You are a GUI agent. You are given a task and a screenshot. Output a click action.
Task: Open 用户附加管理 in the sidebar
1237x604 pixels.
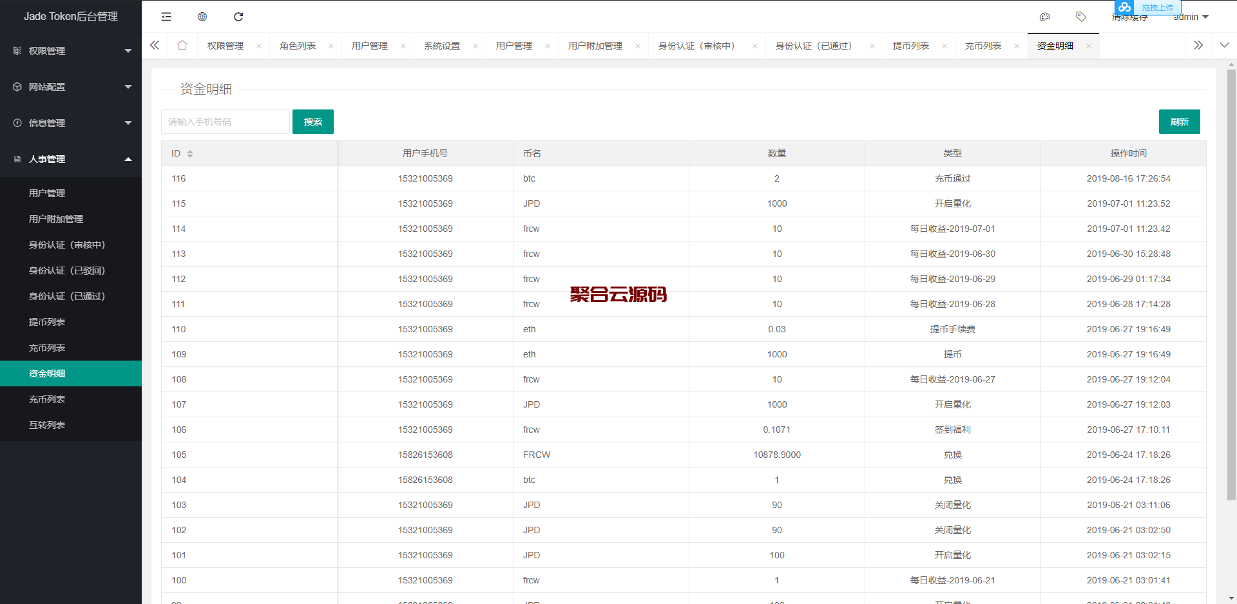71,219
